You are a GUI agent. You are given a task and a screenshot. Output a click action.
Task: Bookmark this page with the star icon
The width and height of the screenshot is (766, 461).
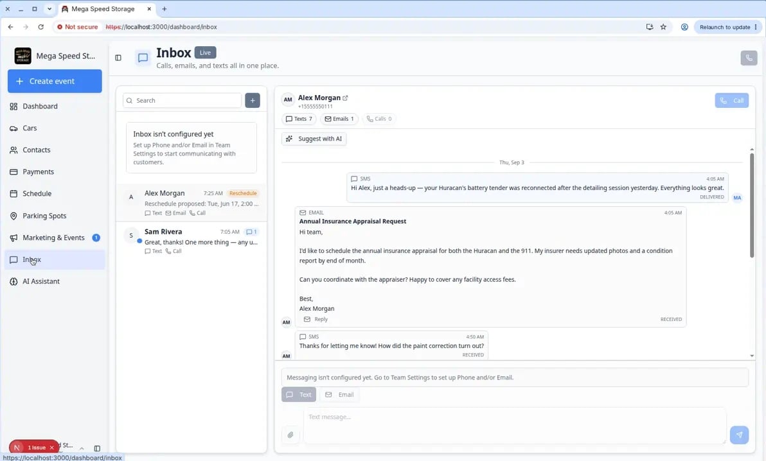[663, 27]
